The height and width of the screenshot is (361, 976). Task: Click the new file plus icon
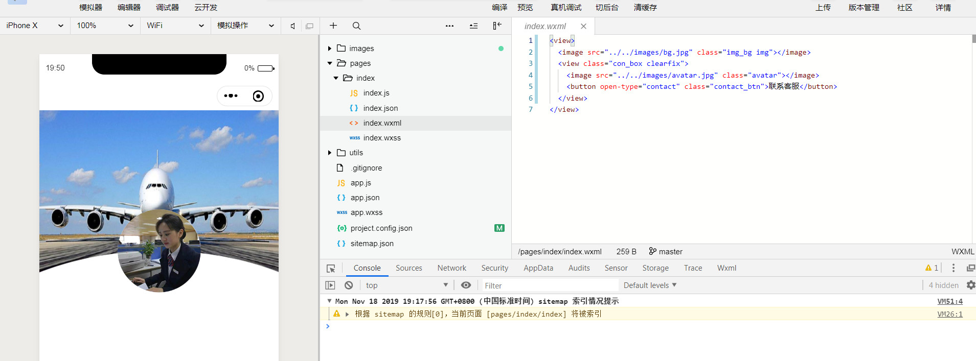(x=333, y=26)
